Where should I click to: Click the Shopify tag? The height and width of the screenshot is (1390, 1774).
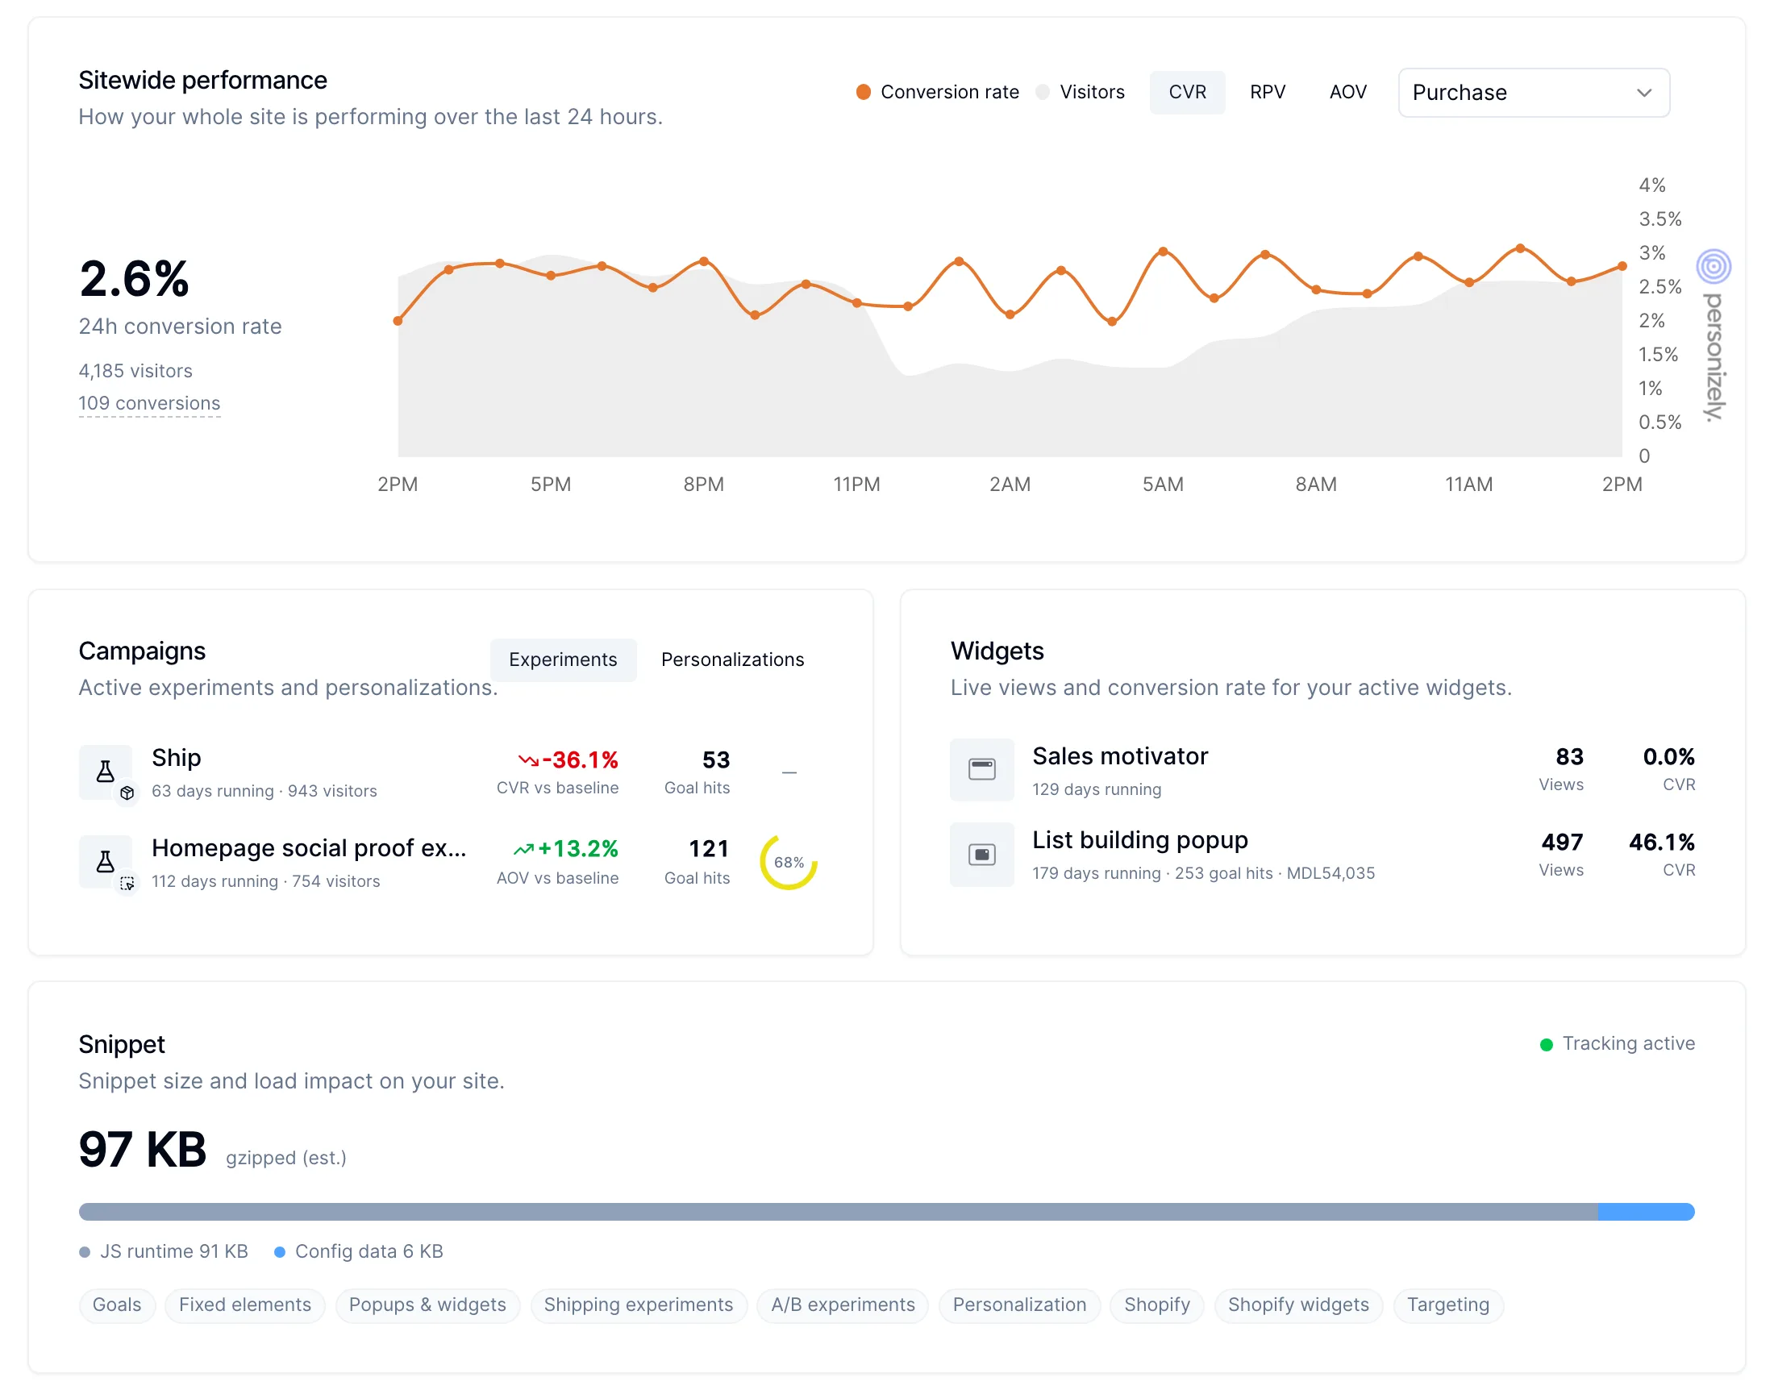pos(1157,1305)
